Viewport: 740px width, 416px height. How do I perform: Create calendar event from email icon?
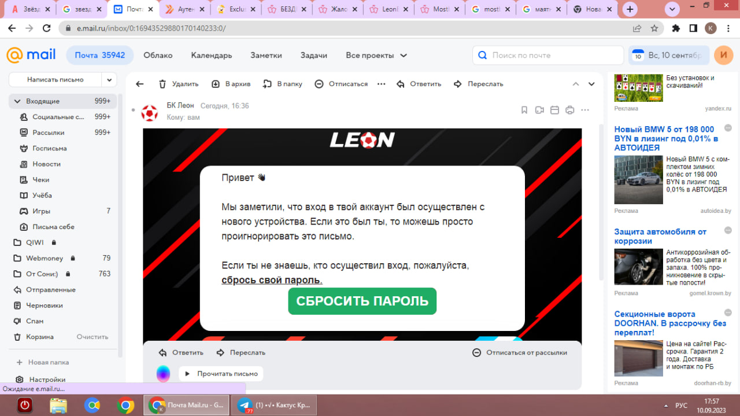554,110
